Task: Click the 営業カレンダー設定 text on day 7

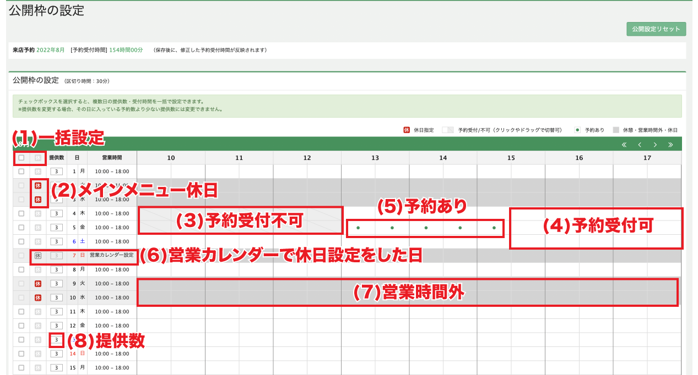Action: pyautogui.click(x=112, y=255)
